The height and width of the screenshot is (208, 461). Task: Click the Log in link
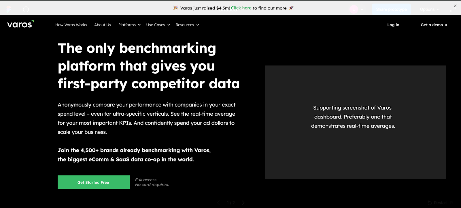tap(393, 25)
